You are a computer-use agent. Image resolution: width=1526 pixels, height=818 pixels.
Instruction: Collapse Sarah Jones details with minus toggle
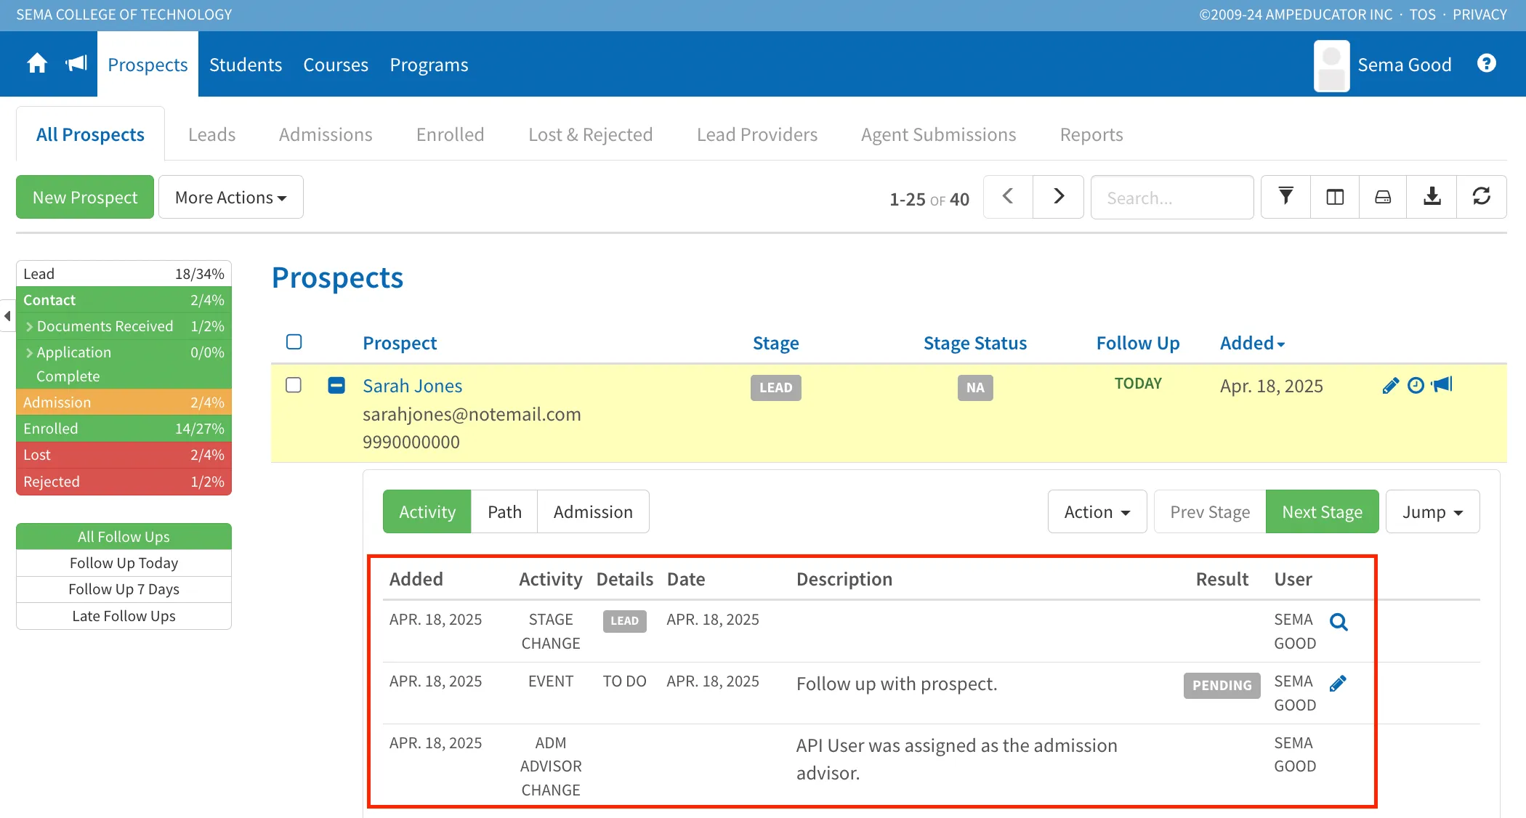coord(336,385)
